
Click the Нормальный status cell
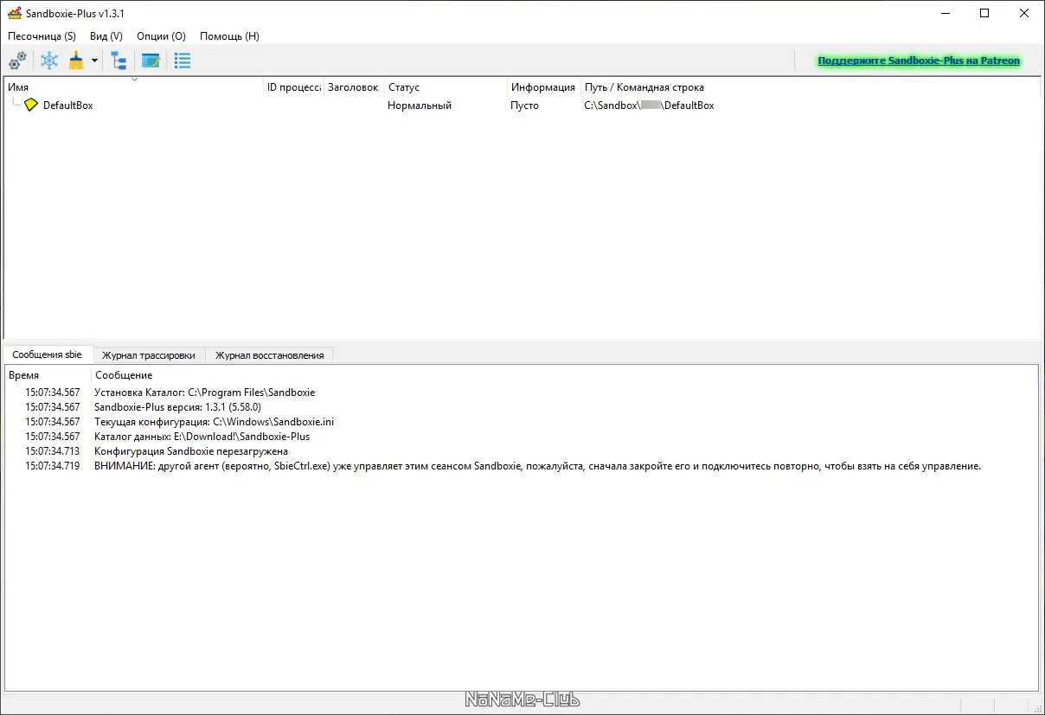(x=420, y=105)
